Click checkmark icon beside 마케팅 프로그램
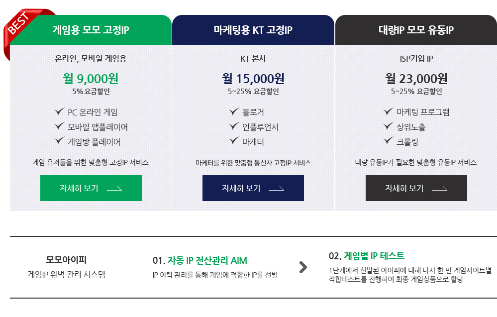 [x=389, y=111]
